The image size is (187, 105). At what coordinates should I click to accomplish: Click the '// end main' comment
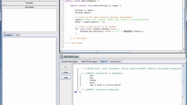(x=79, y=38)
